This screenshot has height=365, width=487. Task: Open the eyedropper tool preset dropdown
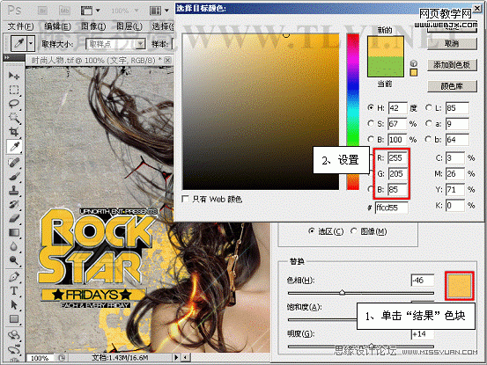pos(31,43)
